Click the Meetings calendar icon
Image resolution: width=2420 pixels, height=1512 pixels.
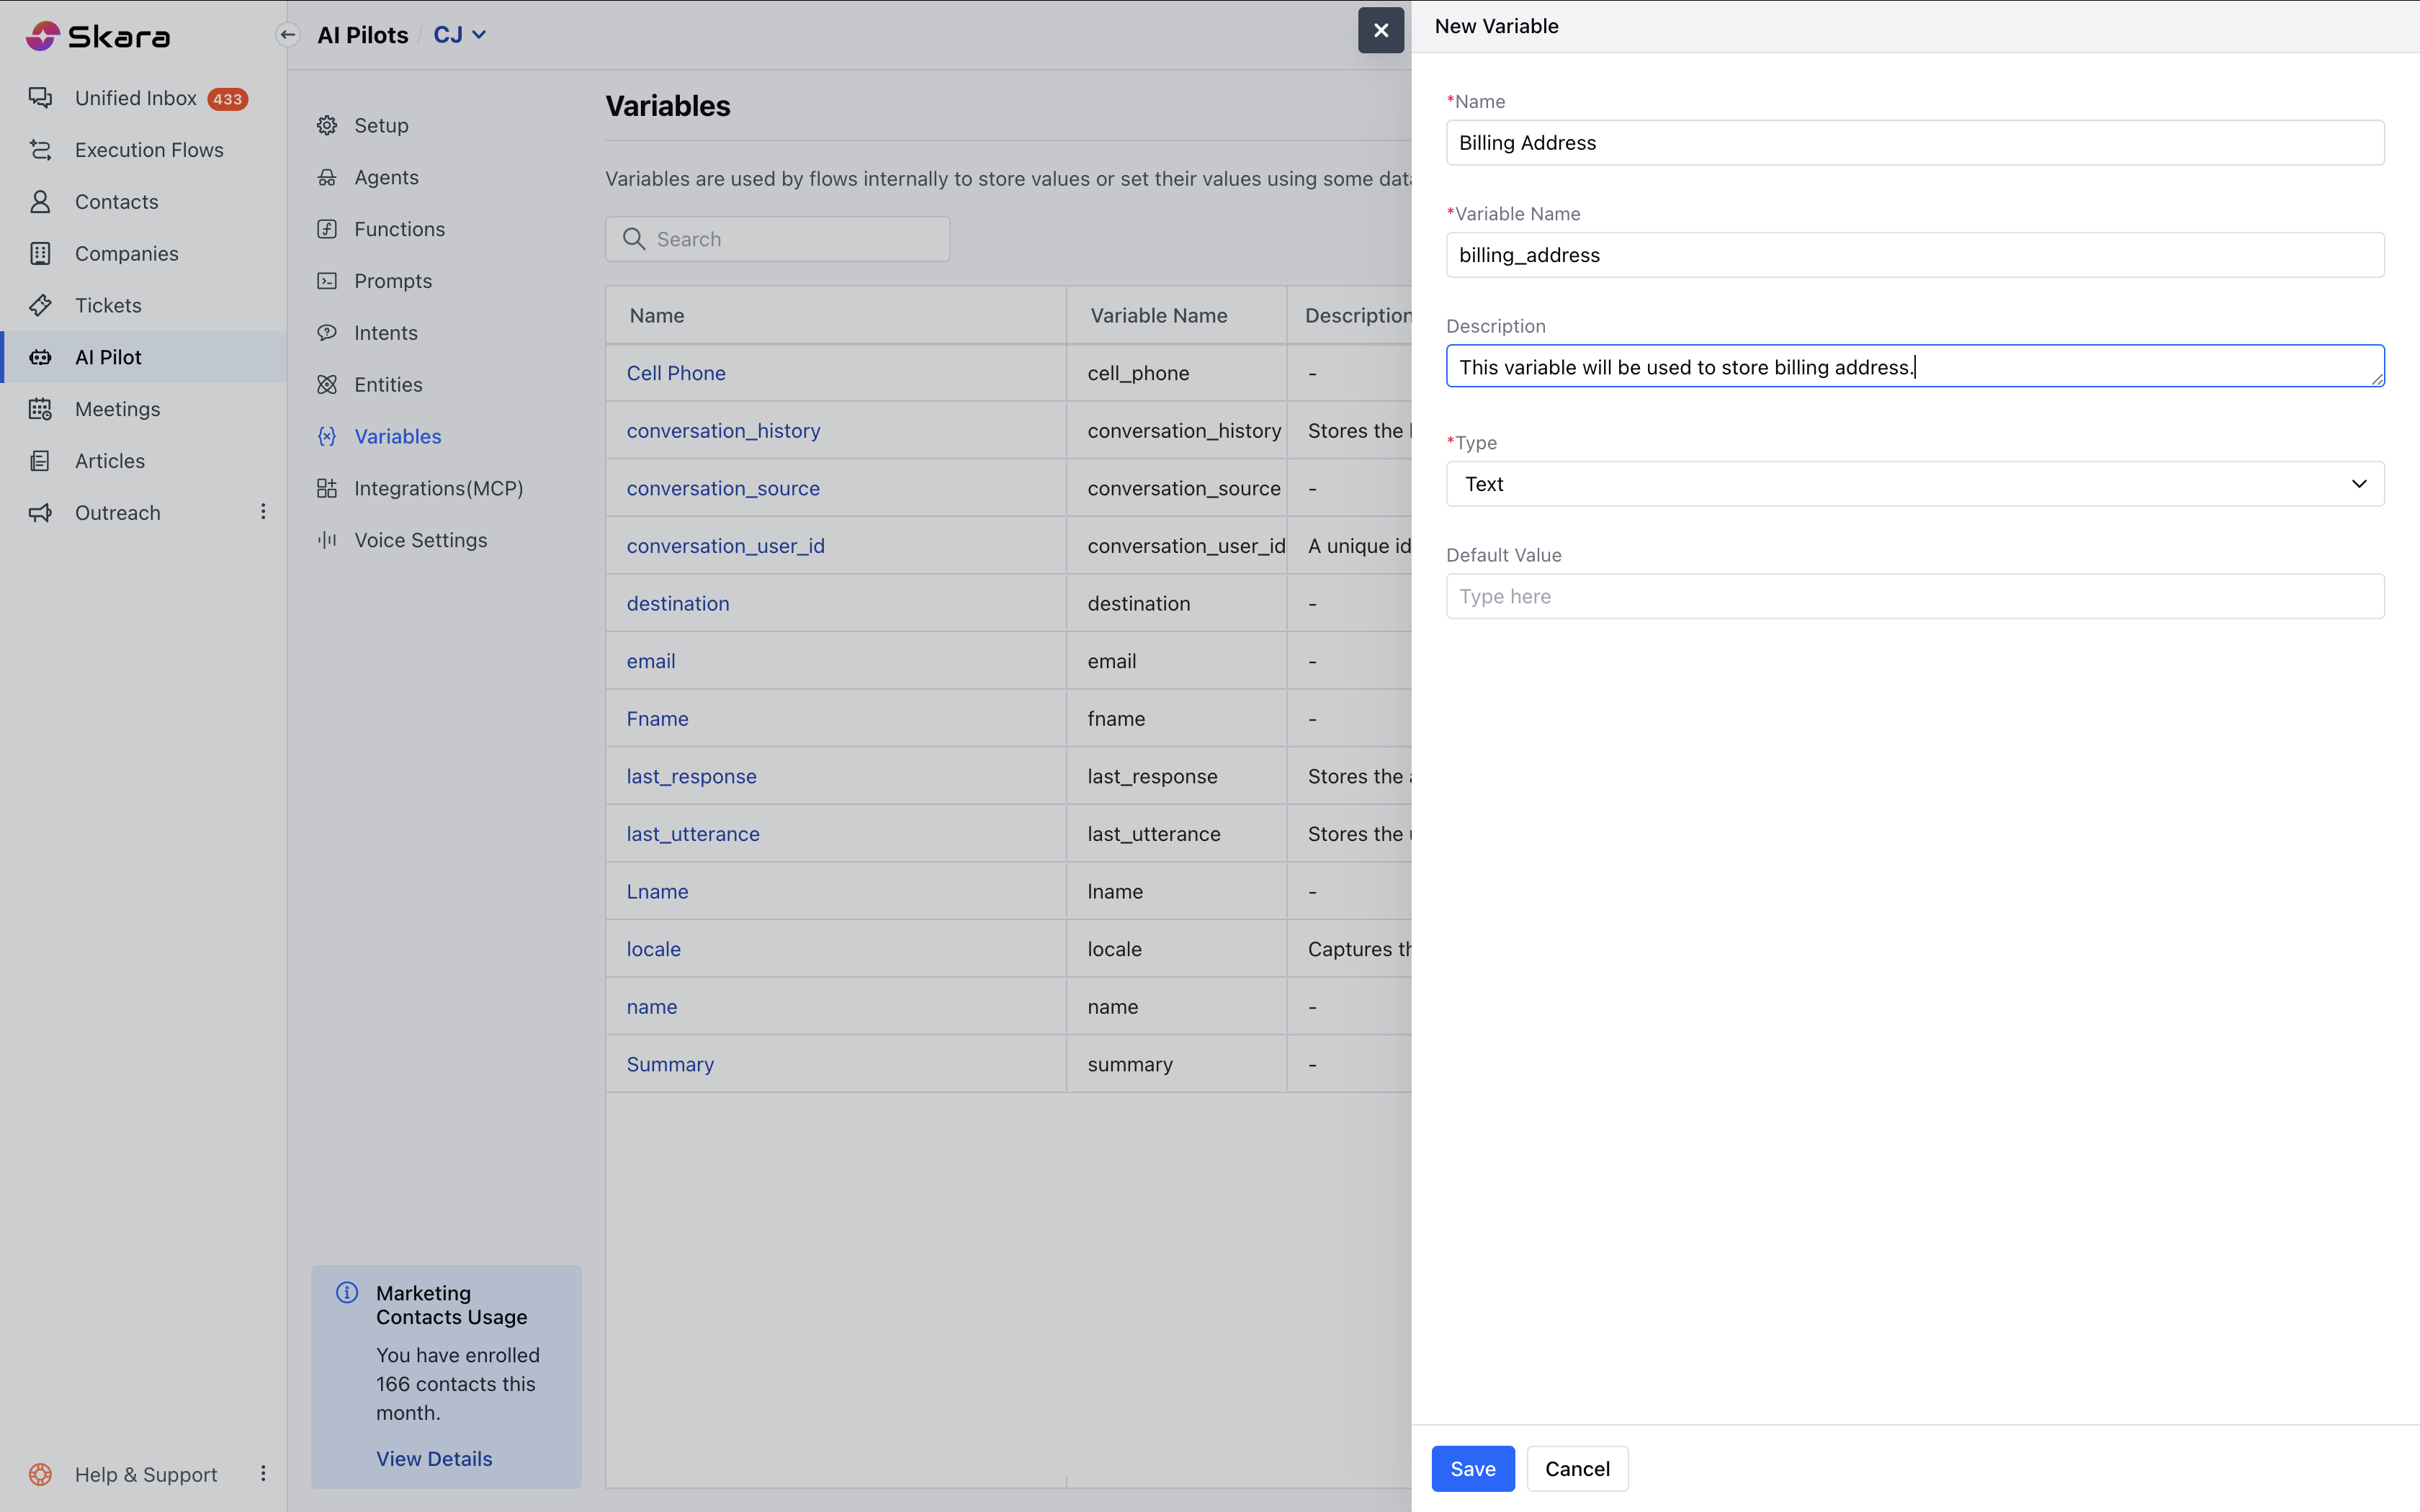coord(40,409)
